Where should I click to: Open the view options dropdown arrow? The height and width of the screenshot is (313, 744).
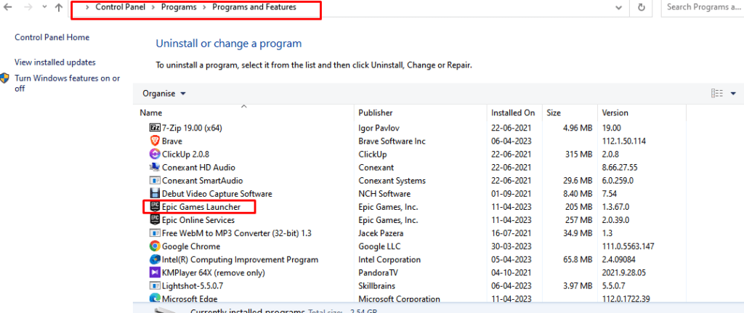click(733, 94)
